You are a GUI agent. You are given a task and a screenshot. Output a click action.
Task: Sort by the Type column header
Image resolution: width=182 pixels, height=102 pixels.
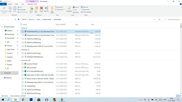pos(76,25)
